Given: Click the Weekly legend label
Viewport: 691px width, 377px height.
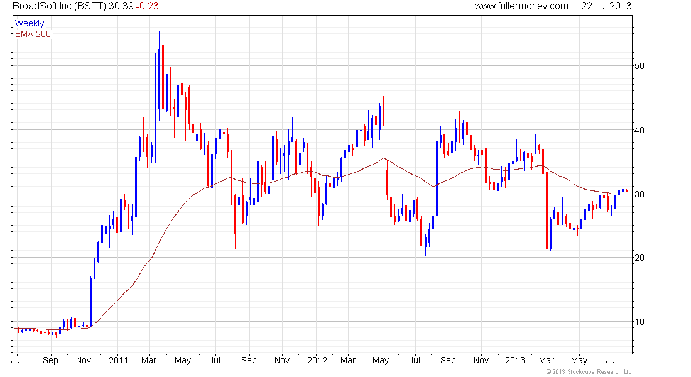Looking at the screenshot, I should [30, 23].
